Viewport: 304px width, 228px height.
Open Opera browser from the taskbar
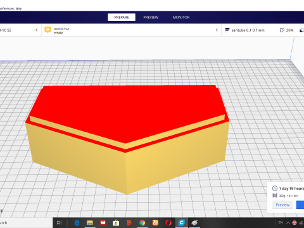[x=168, y=222]
